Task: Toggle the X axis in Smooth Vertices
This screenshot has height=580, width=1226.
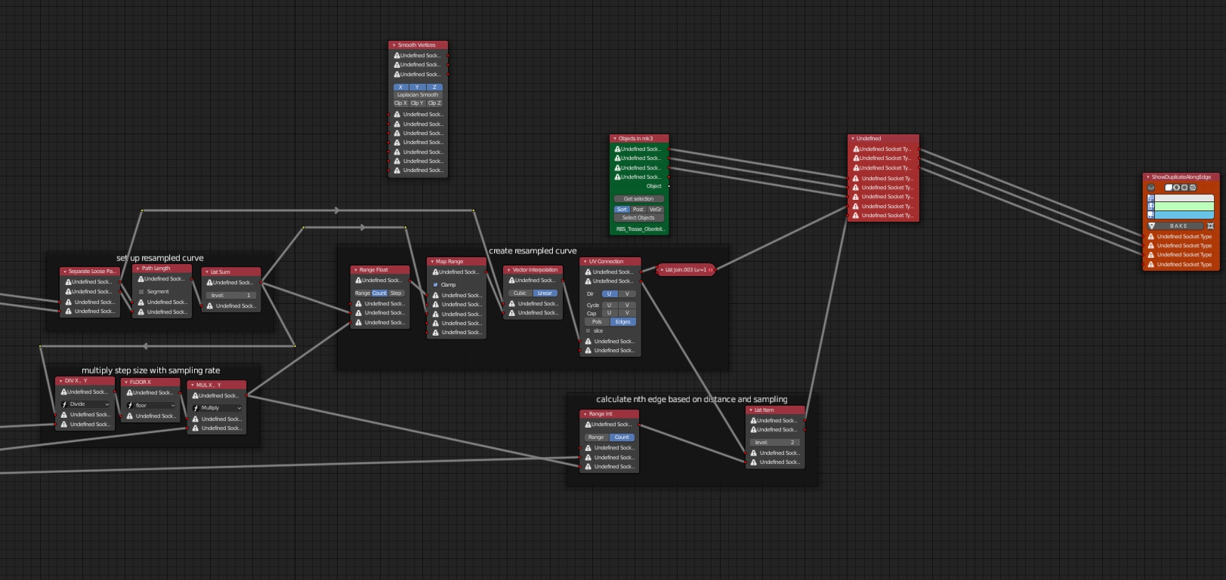Action: tap(400, 87)
